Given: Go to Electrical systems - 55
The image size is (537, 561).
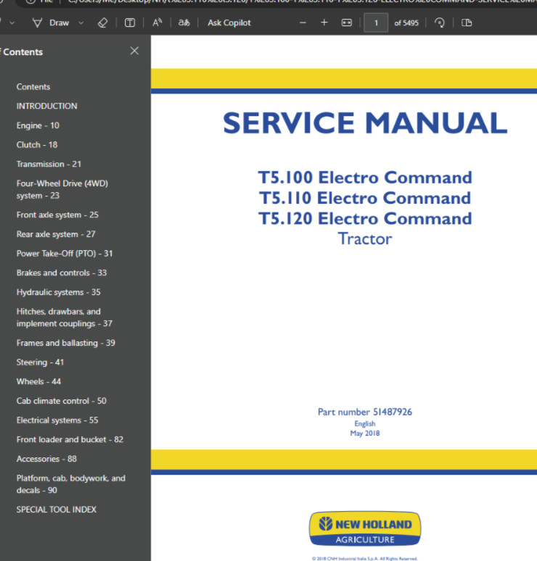Looking at the screenshot, I should (x=57, y=420).
